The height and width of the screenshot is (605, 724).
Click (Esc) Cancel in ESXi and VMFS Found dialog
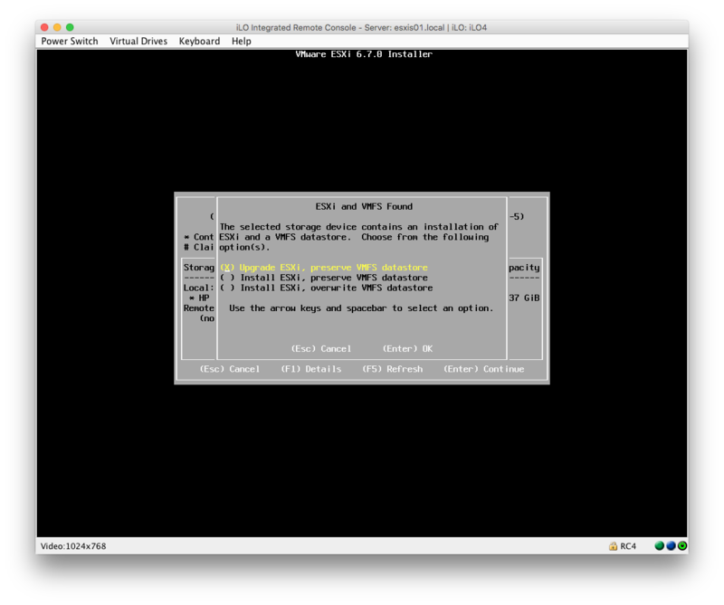pyautogui.click(x=321, y=348)
